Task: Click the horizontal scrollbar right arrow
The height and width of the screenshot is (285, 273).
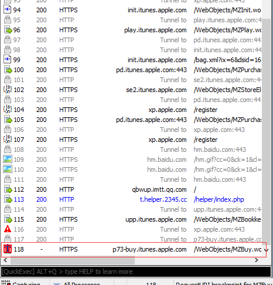Action: coord(257,260)
